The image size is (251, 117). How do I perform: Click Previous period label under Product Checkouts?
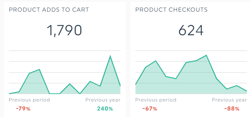pyautogui.click(x=156, y=100)
